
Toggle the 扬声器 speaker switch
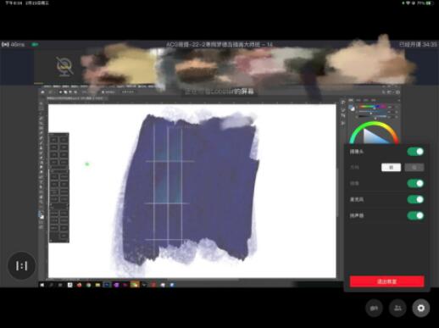[415, 215]
